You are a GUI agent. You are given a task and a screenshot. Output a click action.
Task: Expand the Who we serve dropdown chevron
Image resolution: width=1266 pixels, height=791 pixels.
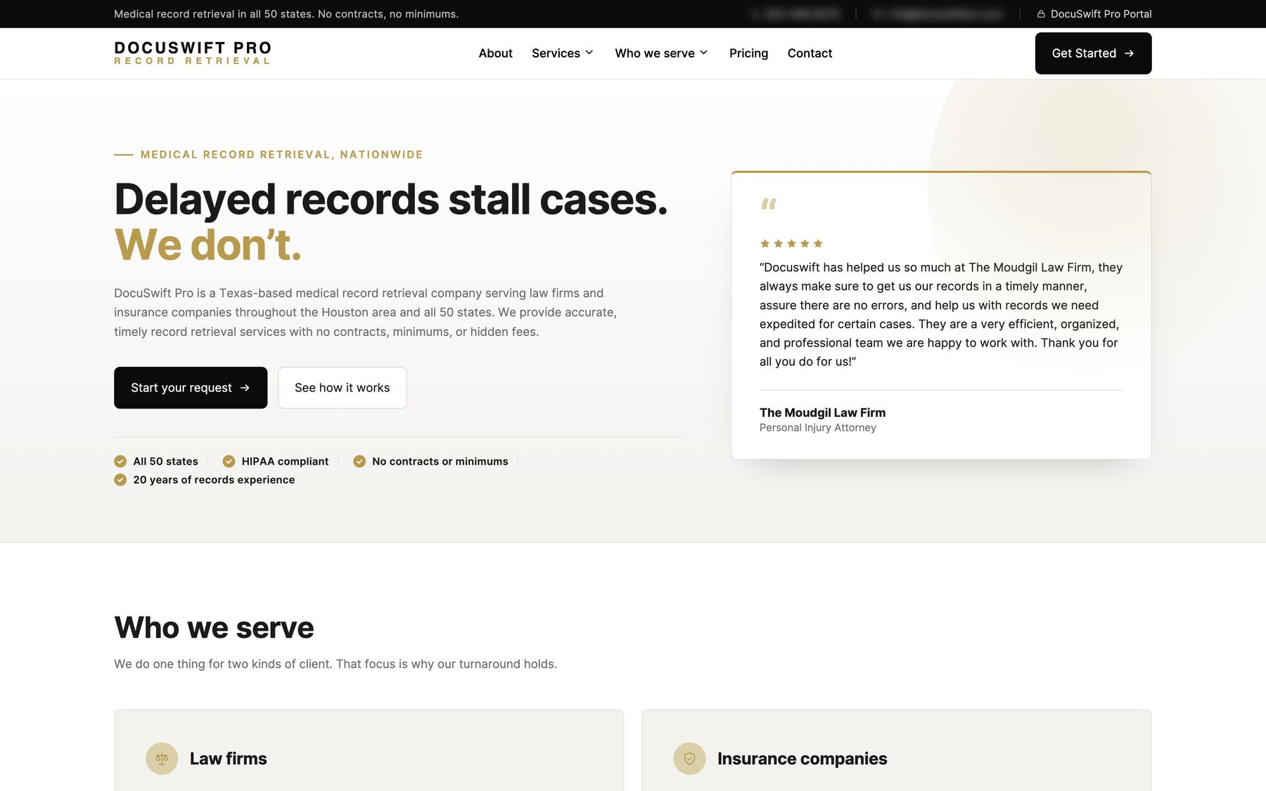click(703, 53)
